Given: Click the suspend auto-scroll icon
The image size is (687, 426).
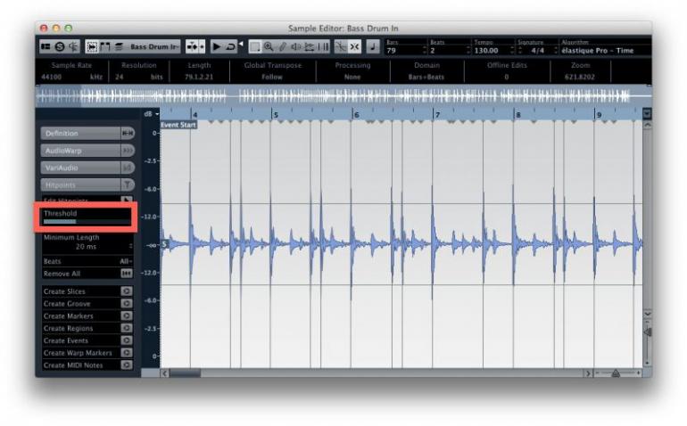Looking at the screenshot, I should point(202,46).
